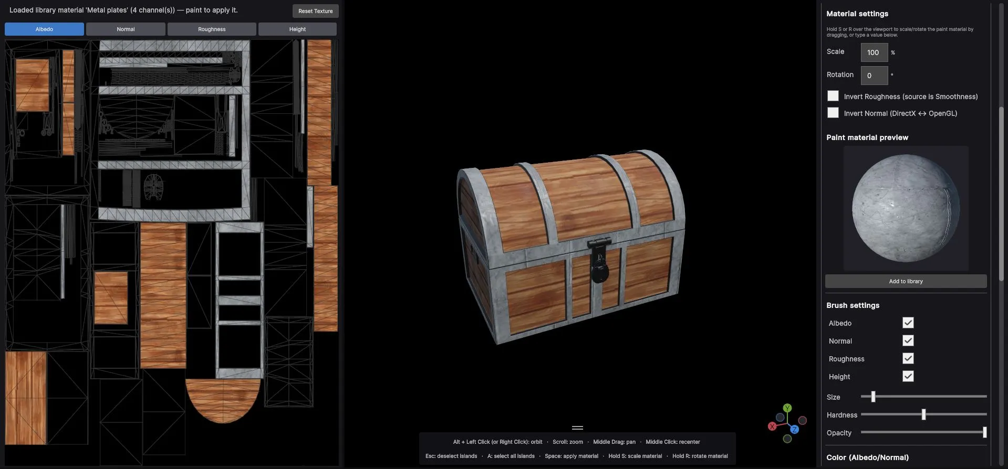Image resolution: width=1008 pixels, height=469 pixels.
Task: Click the 'Paint material preview' heading
Action: pyautogui.click(x=867, y=137)
